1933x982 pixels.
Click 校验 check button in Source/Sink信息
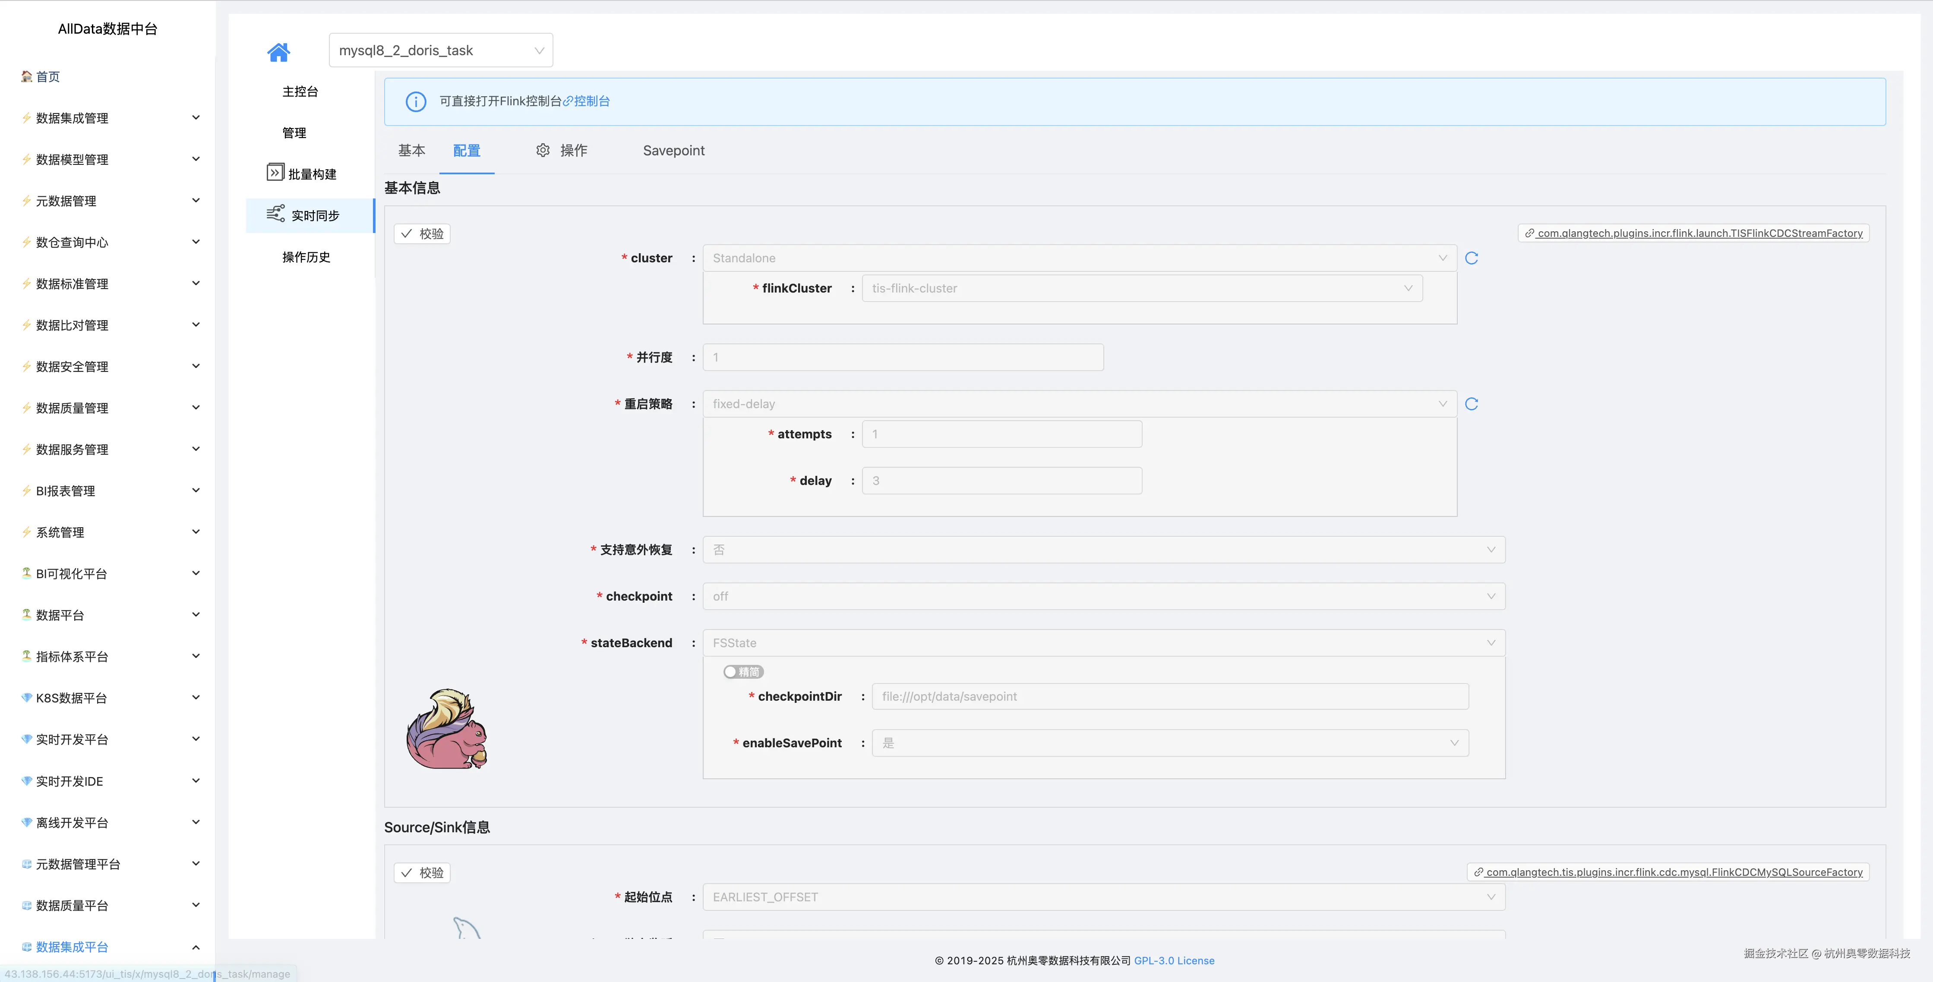click(422, 872)
